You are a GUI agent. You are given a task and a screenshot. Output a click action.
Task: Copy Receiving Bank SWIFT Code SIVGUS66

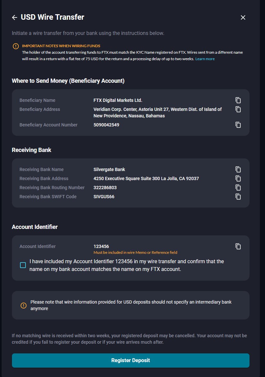tap(238, 197)
